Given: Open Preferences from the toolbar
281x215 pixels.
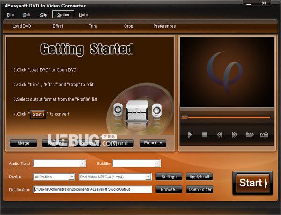Looking at the screenshot, I should (164, 26).
